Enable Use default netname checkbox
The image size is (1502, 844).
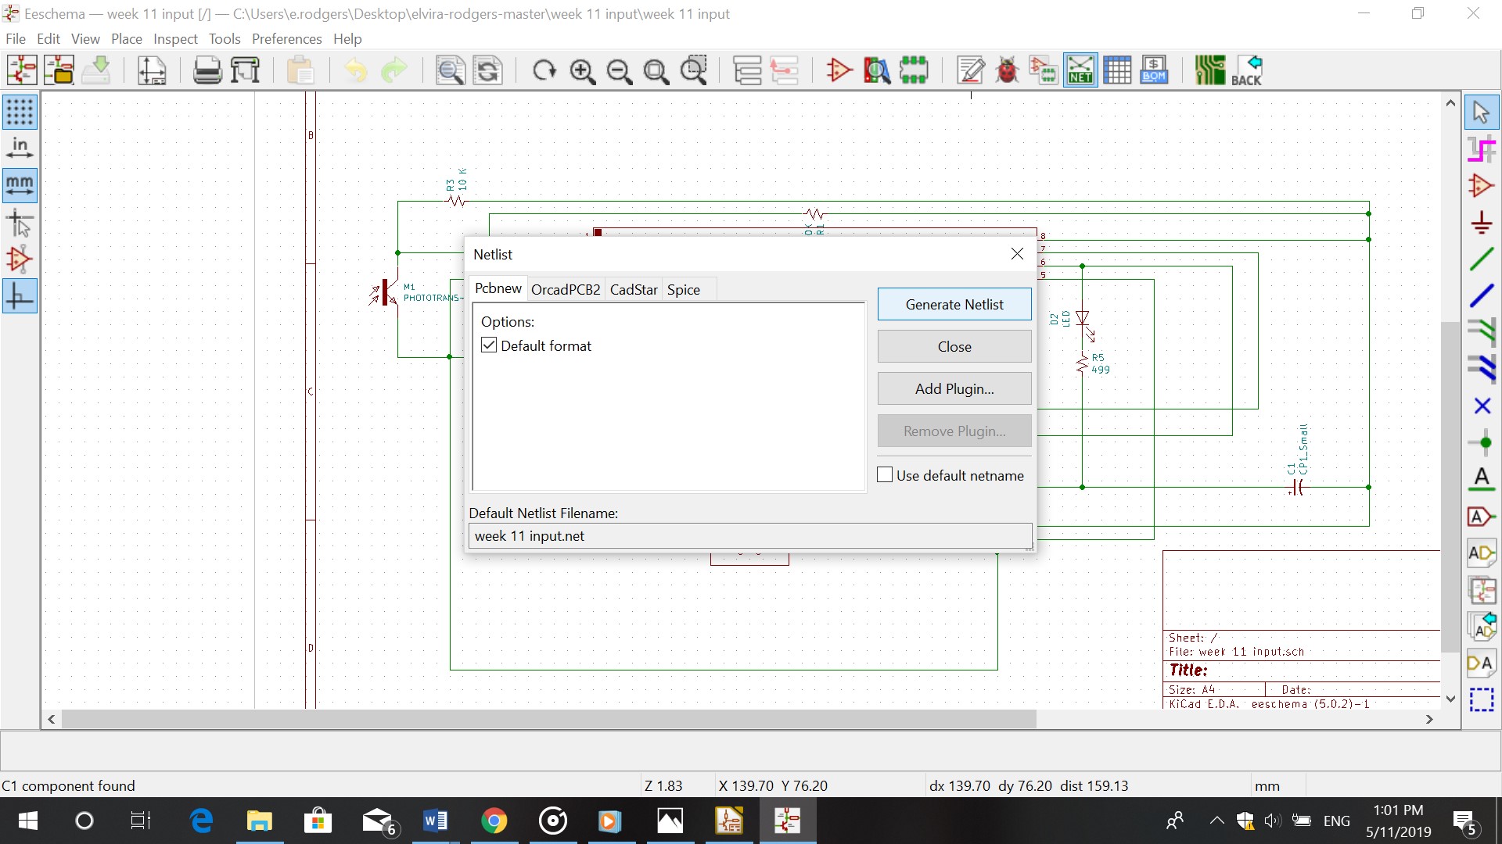885,475
